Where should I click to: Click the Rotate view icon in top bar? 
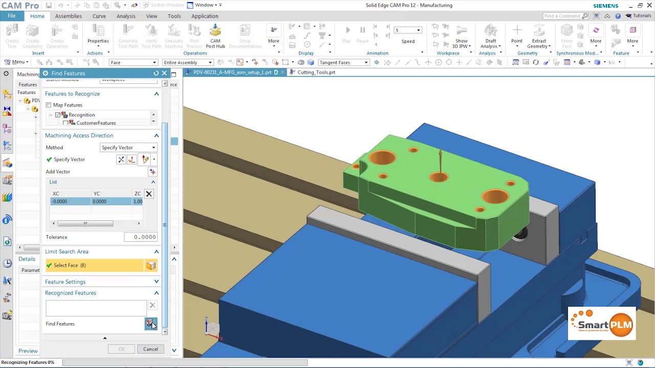coord(536,62)
